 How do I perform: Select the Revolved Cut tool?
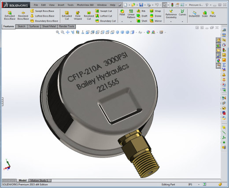(x=89, y=15)
